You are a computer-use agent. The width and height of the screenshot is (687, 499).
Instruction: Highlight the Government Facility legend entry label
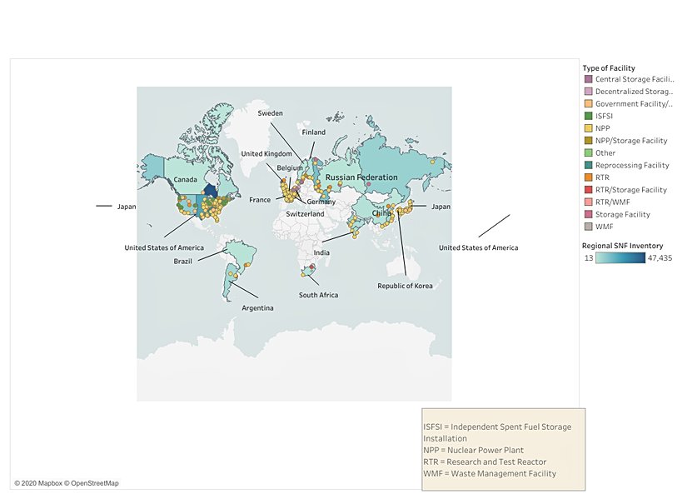(635, 104)
